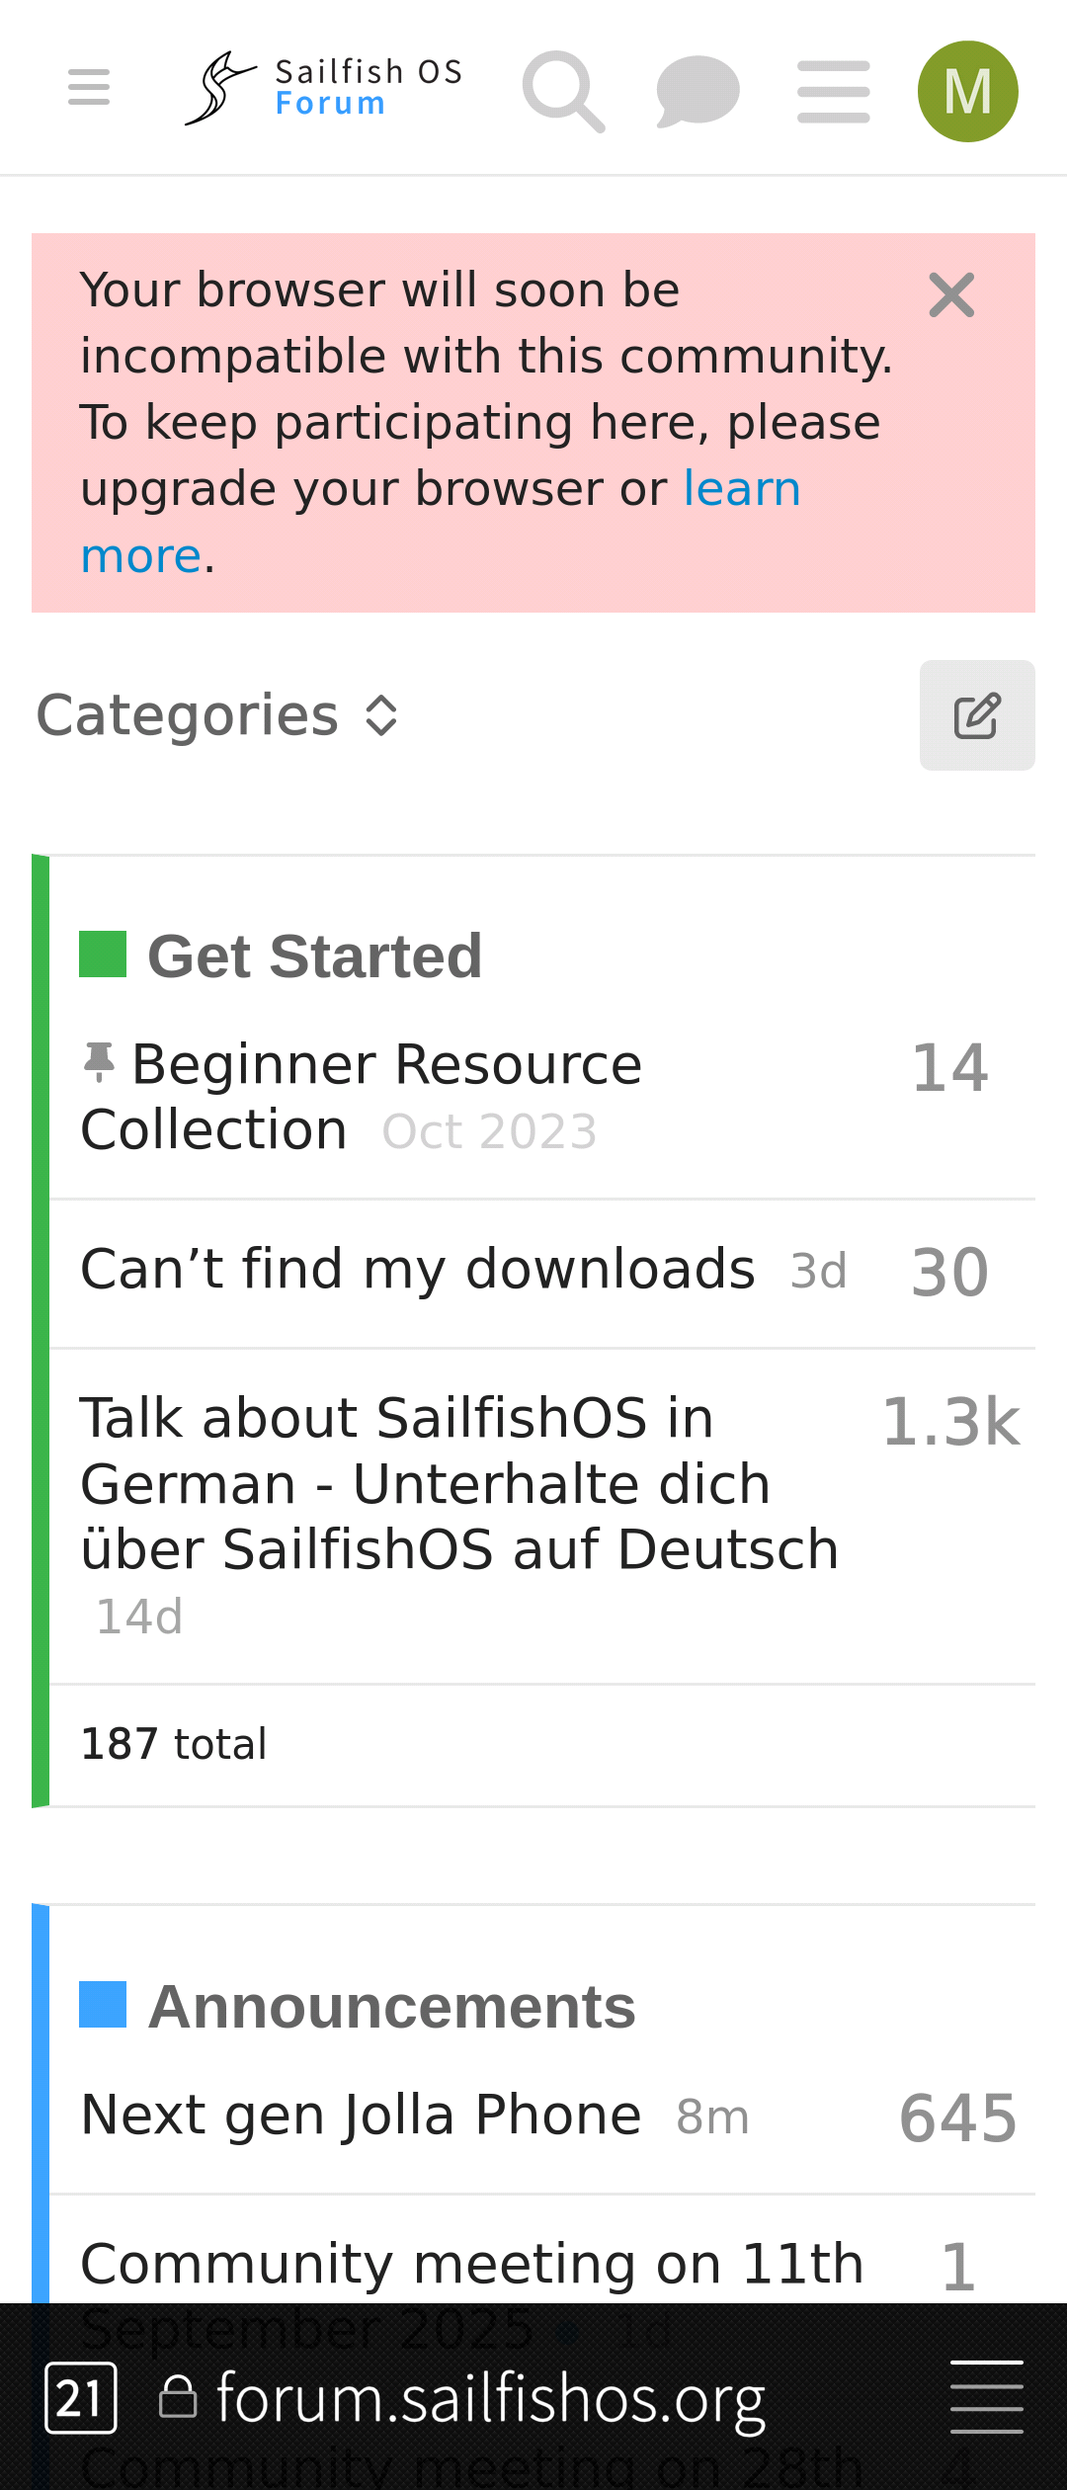Open 'Next gen Jolla Phone' topic
1067x2490 pixels.
tap(361, 2116)
